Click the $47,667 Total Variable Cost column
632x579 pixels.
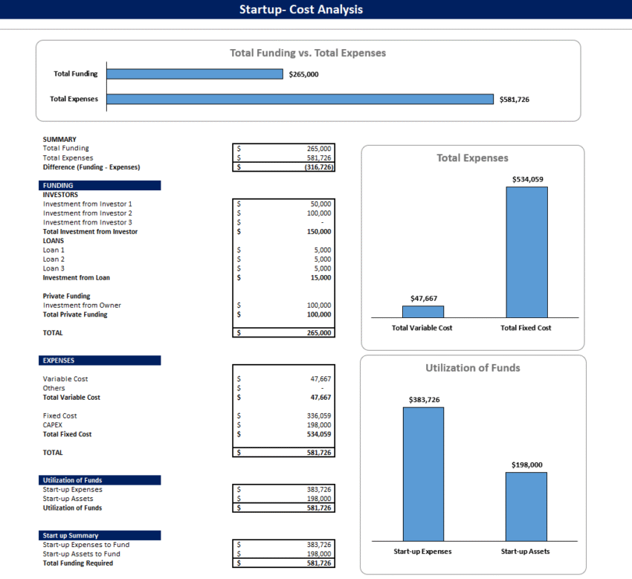[422, 310]
